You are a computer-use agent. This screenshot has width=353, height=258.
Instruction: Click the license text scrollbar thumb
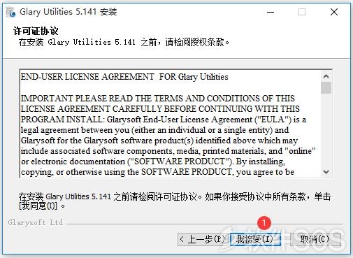[326, 88]
